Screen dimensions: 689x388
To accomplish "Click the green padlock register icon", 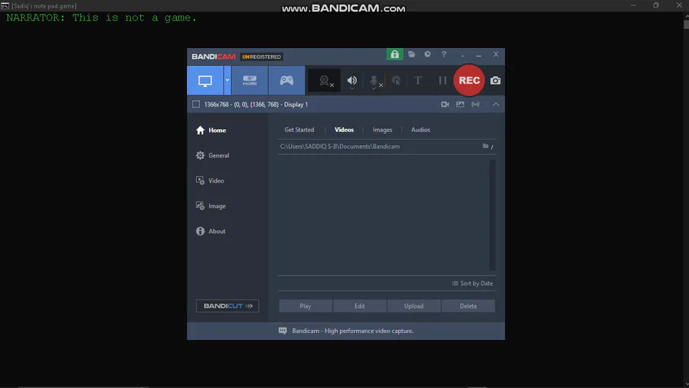I will click(394, 54).
